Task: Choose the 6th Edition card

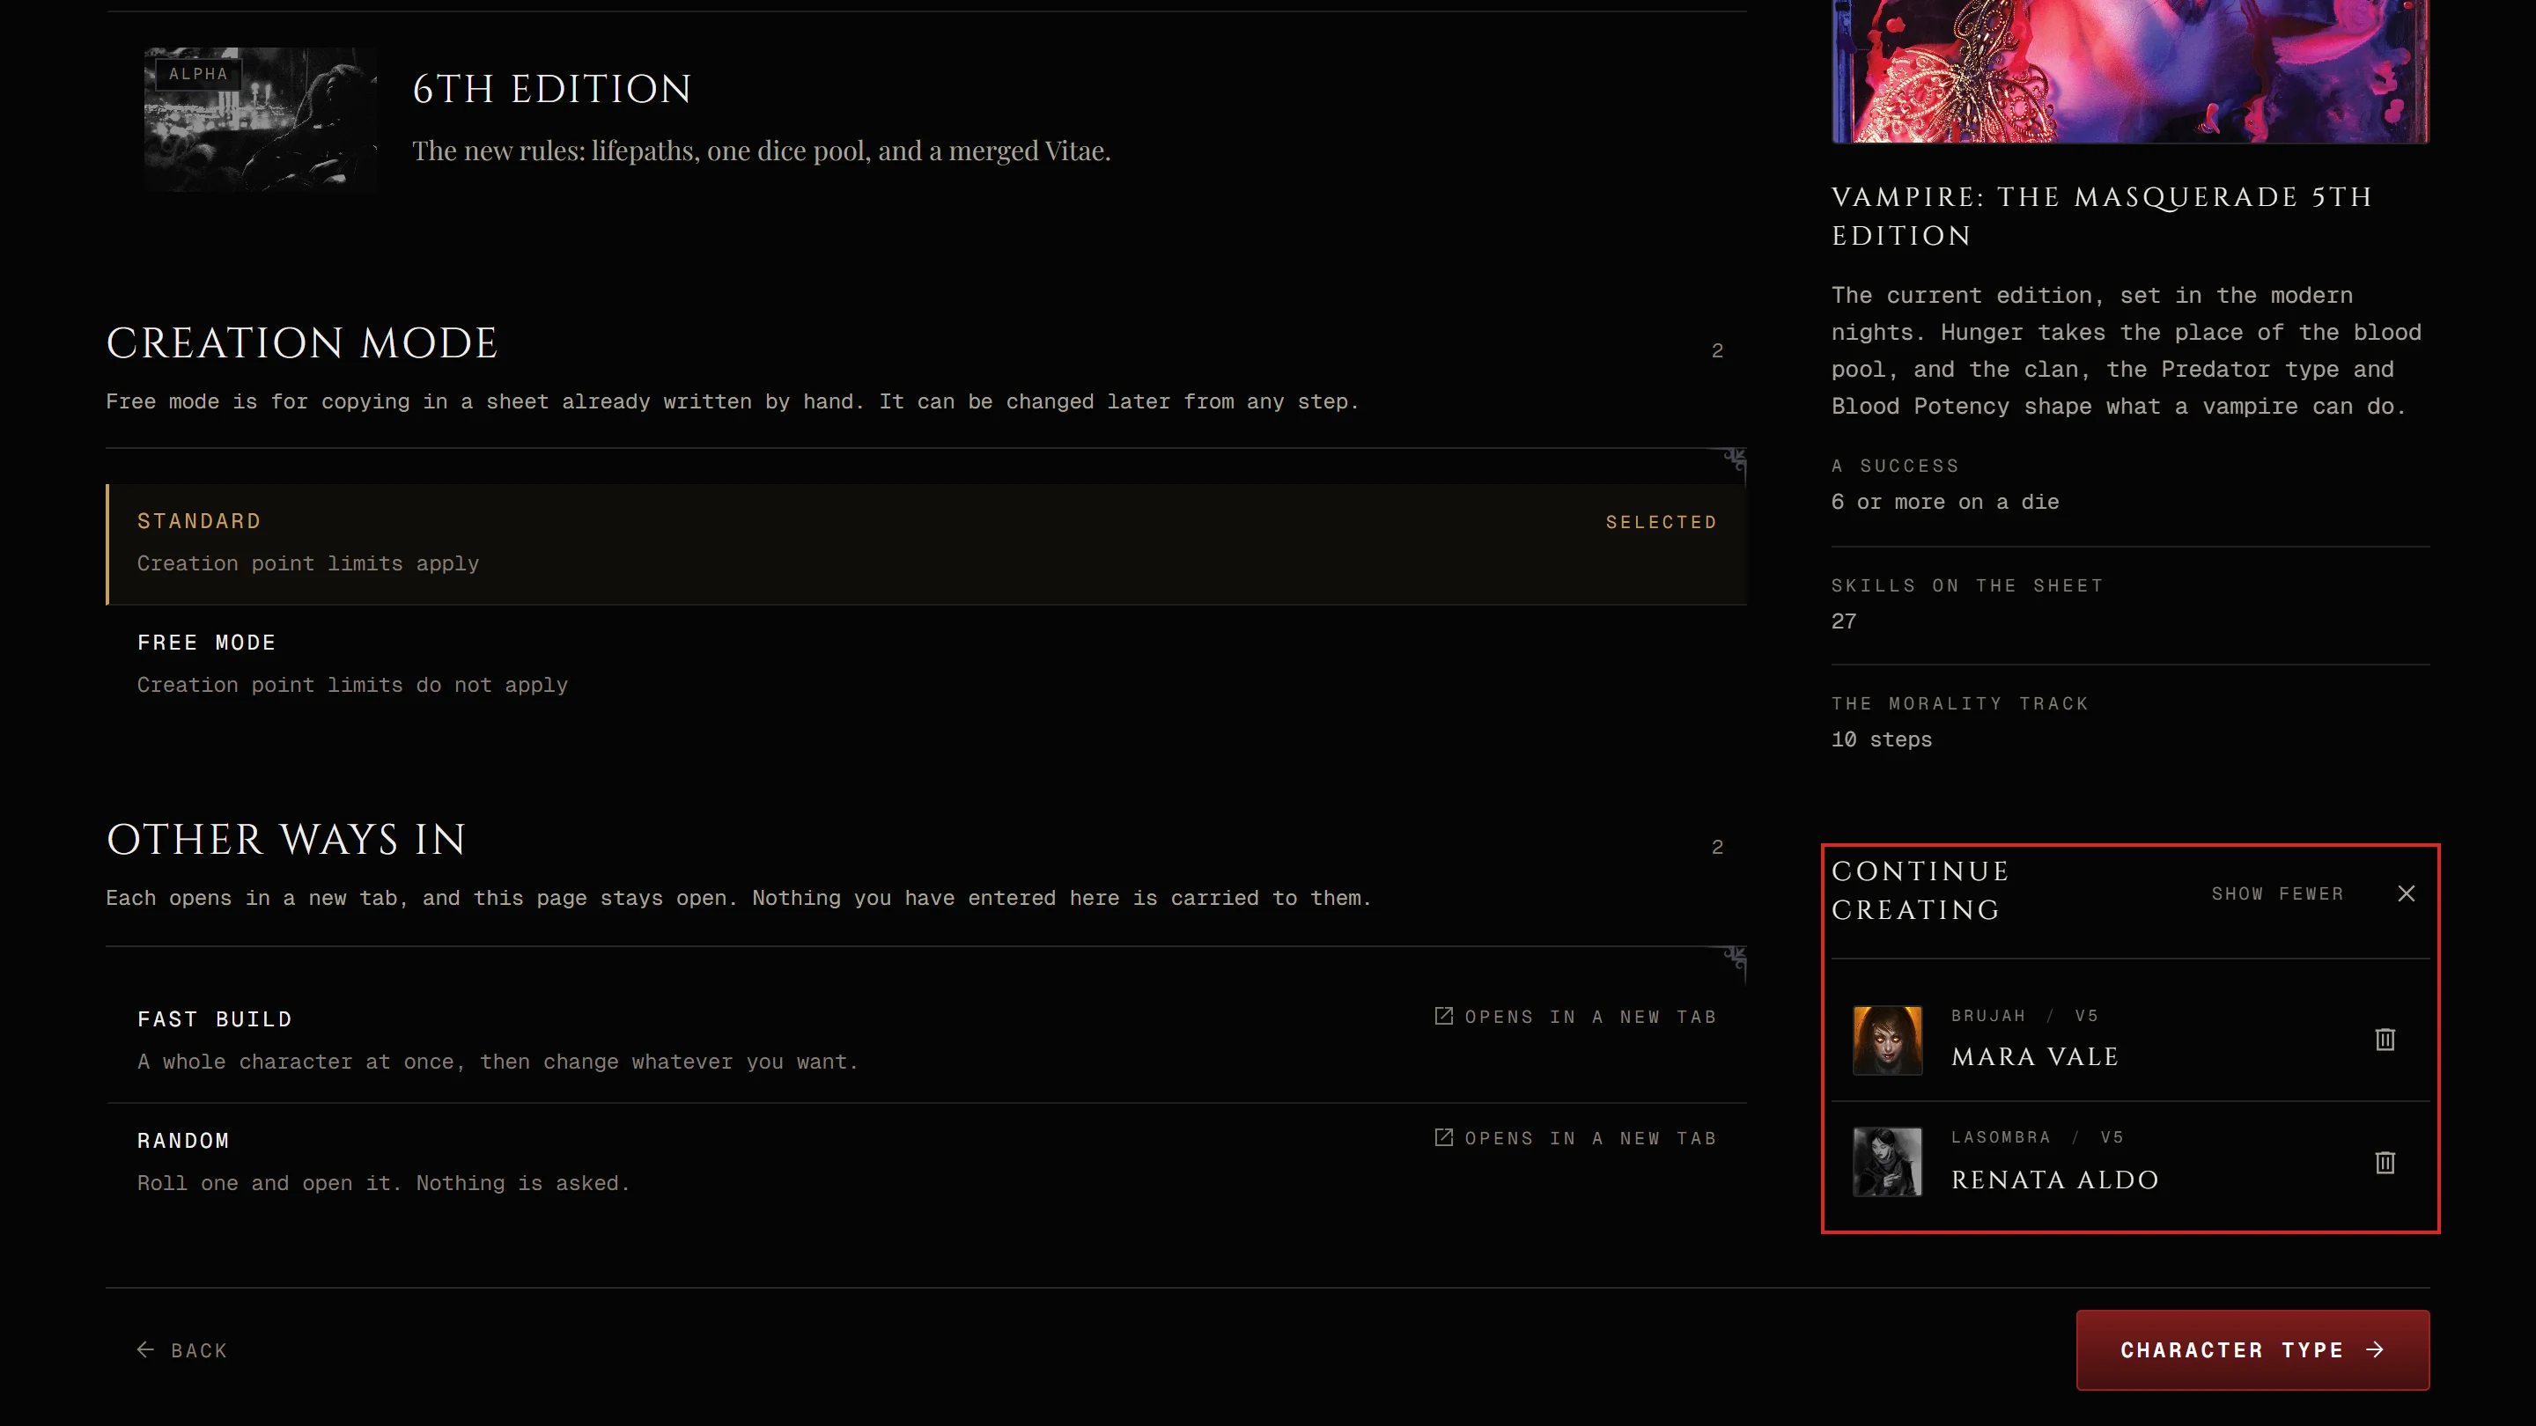Action: coord(926,120)
